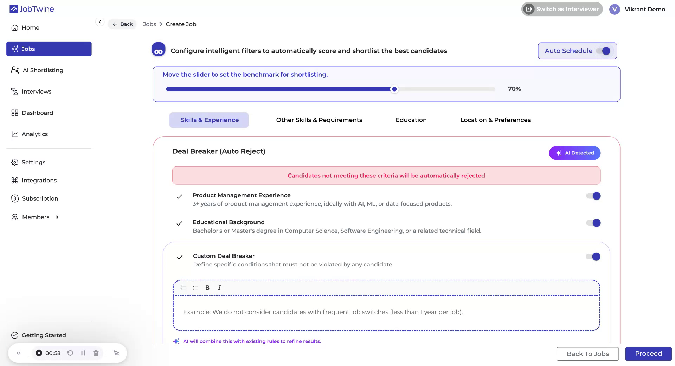Apply italic formatting in the editor toolbar
The width and height of the screenshot is (675, 366).
point(219,288)
